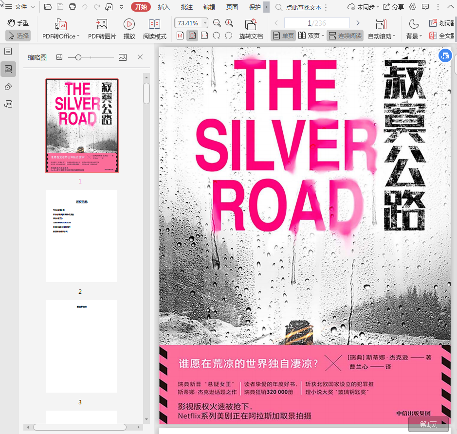Activate the 选择 selection tool

pos(18,36)
